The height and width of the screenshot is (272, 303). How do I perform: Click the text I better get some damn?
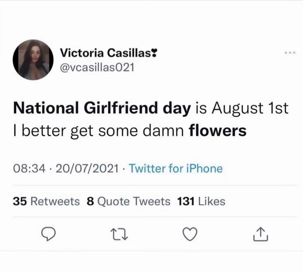98,131
